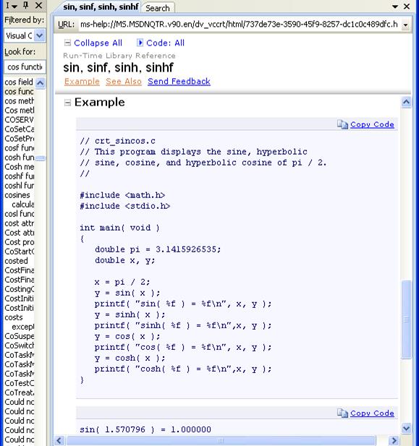Select 'cos field' index entry
The height and width of the screenshot is (446, 419).
point(19,82)
